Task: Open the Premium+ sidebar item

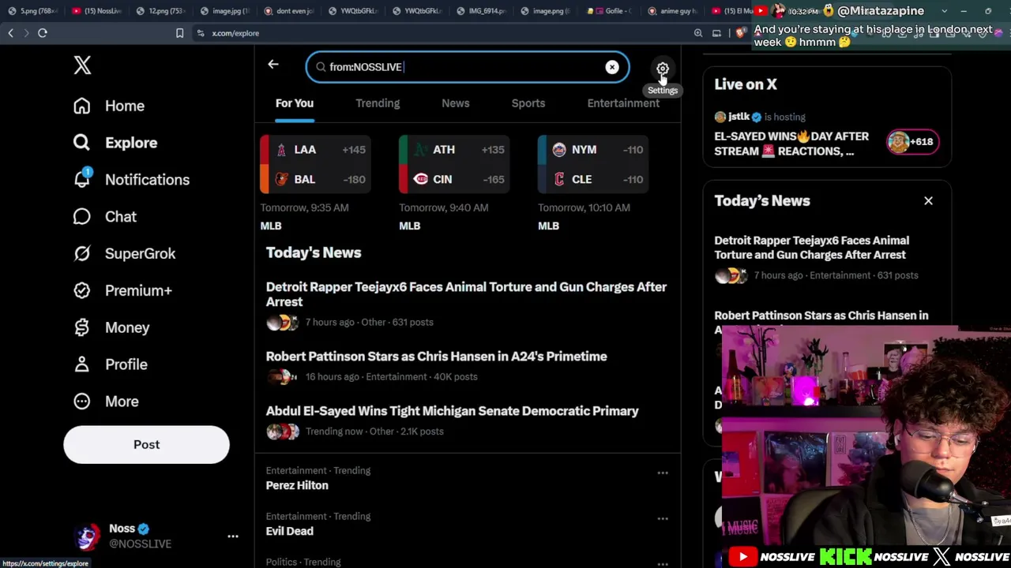Action: pos(122,290)
